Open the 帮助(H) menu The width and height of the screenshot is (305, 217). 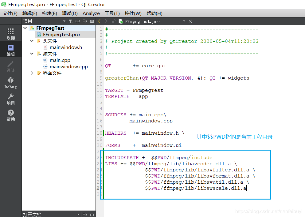pyautogui.click(x=154, y=13)
